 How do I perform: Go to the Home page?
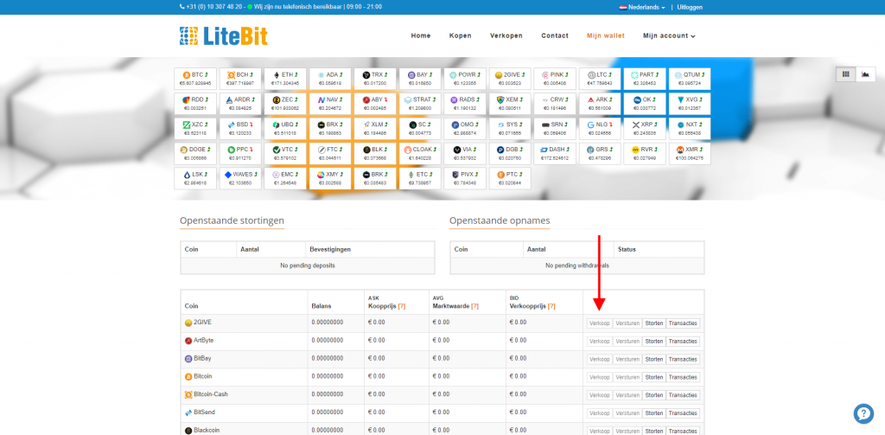pyautogui.click(x=421, y=35)
